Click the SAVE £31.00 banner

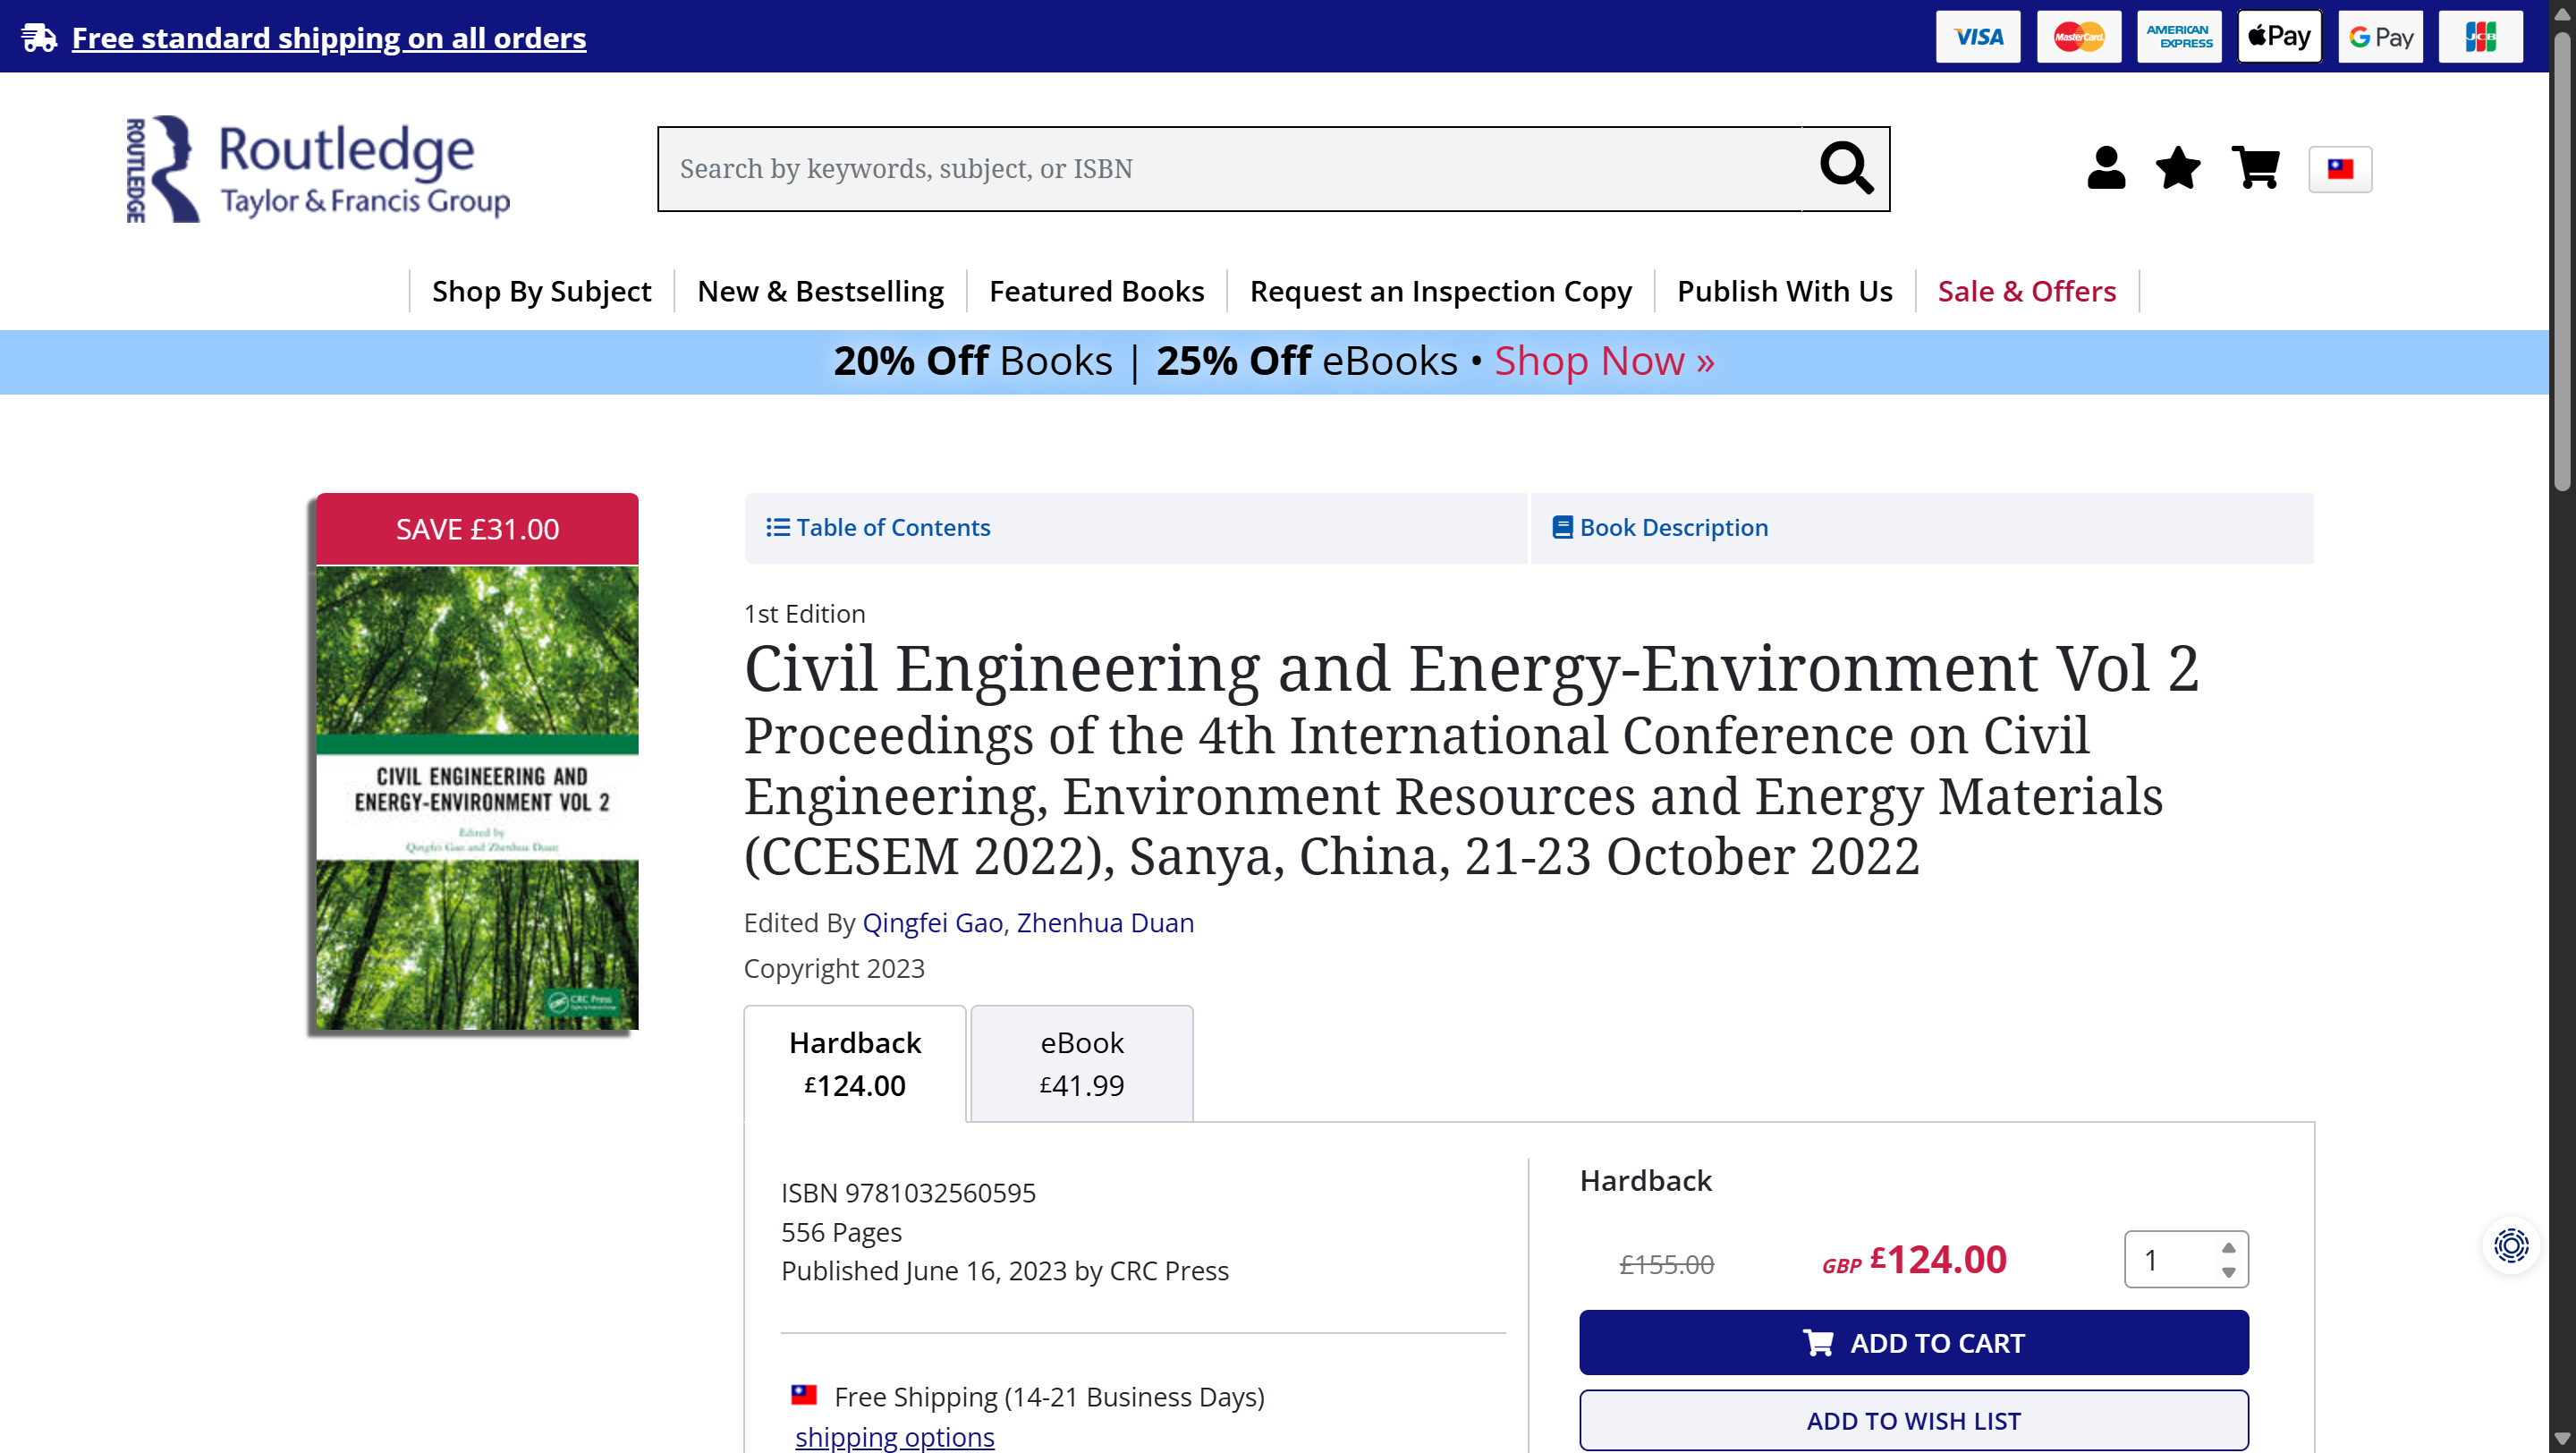pyautogui.click(x=478, y=529)
